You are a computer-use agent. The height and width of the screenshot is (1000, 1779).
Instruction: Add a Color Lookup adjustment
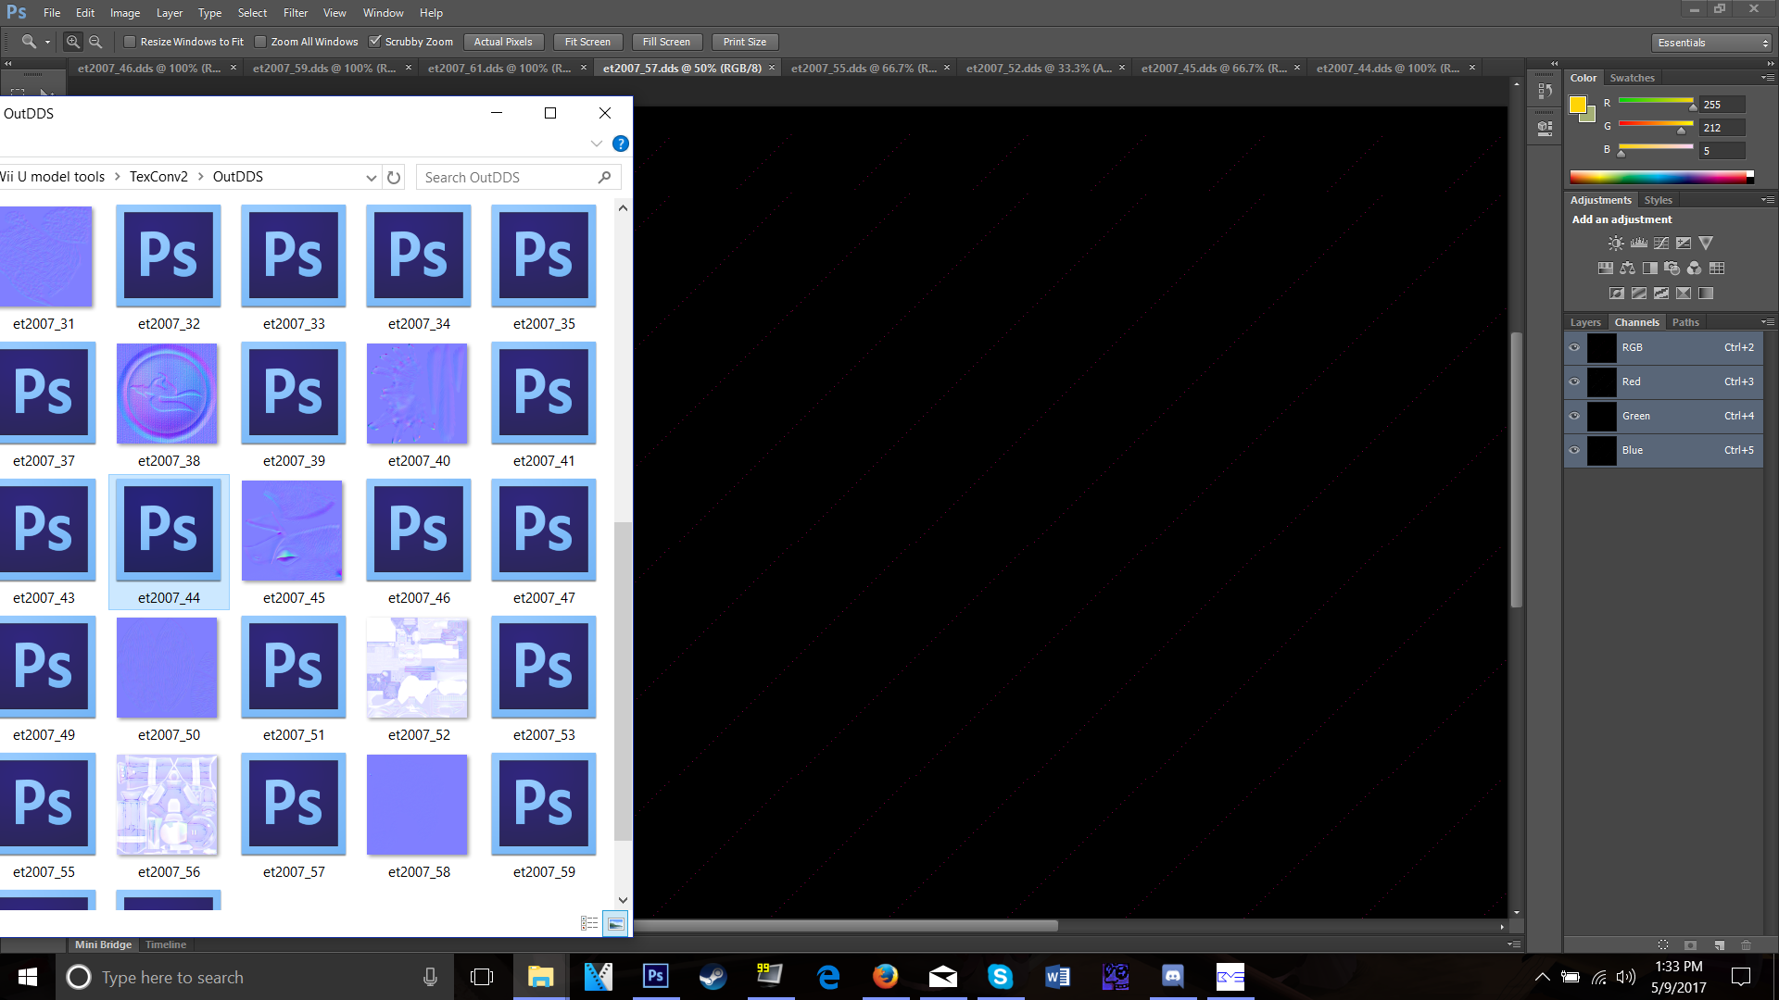1717,269
